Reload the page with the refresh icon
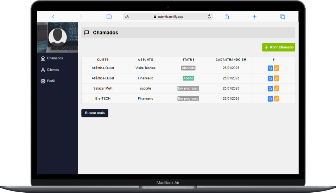This screenshot has height=193, width=336. [x=209, y=17]
